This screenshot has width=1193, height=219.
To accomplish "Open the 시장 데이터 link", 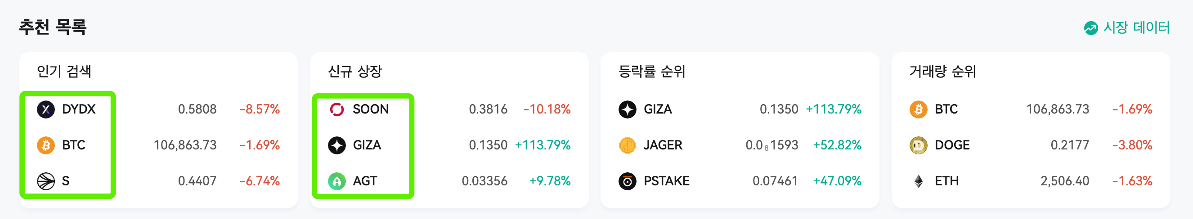I will click(x=1127, y=28).
